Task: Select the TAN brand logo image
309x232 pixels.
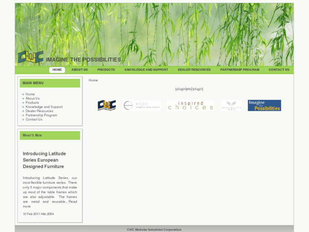Action: tap(231, 105)
